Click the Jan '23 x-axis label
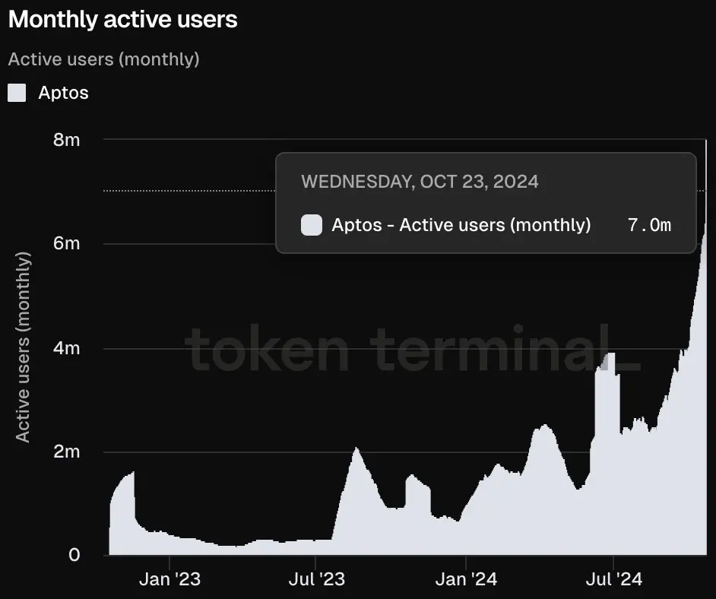The height and width of the screenshot is (599, 716). pyautogui.click(x=170, y=580)
